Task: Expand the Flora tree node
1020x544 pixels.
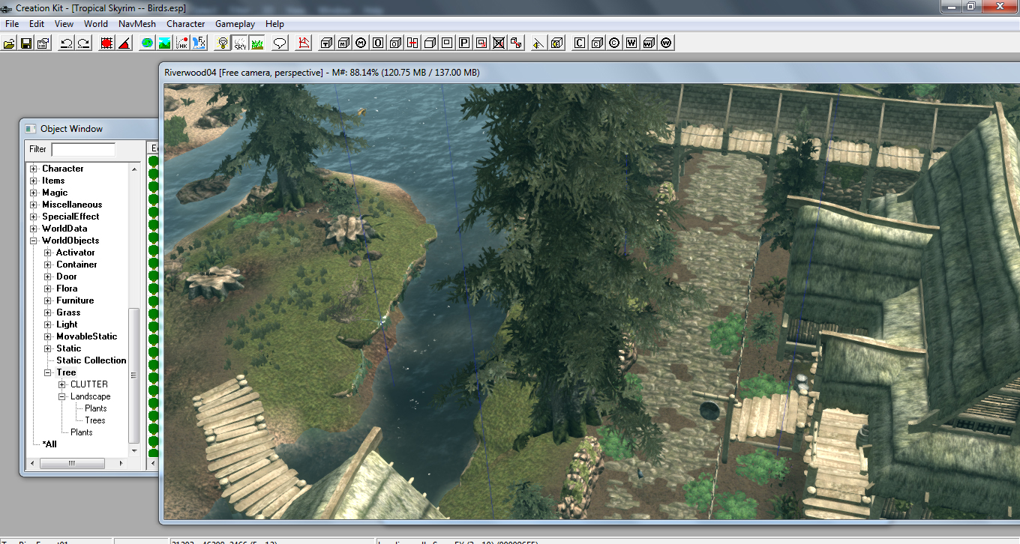Action: click(48, 288)
